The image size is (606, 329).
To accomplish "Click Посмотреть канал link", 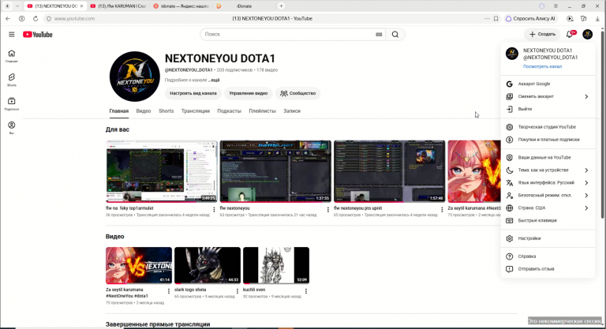I will point(542,66).
